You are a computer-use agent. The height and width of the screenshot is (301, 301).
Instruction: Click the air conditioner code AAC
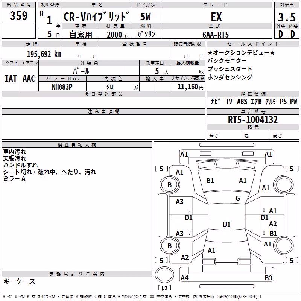(x=29, y=79)
